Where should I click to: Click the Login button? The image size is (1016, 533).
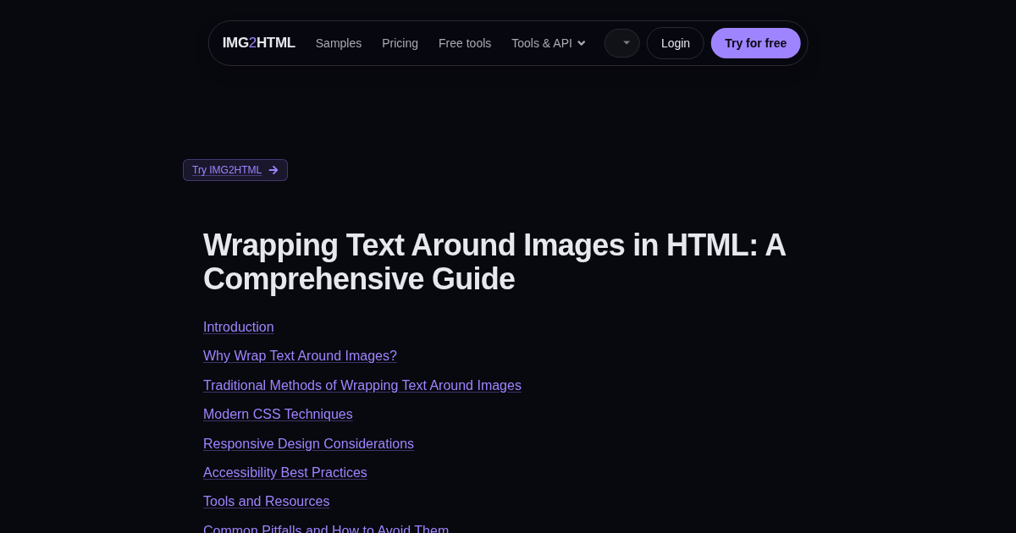coord(676,43)
